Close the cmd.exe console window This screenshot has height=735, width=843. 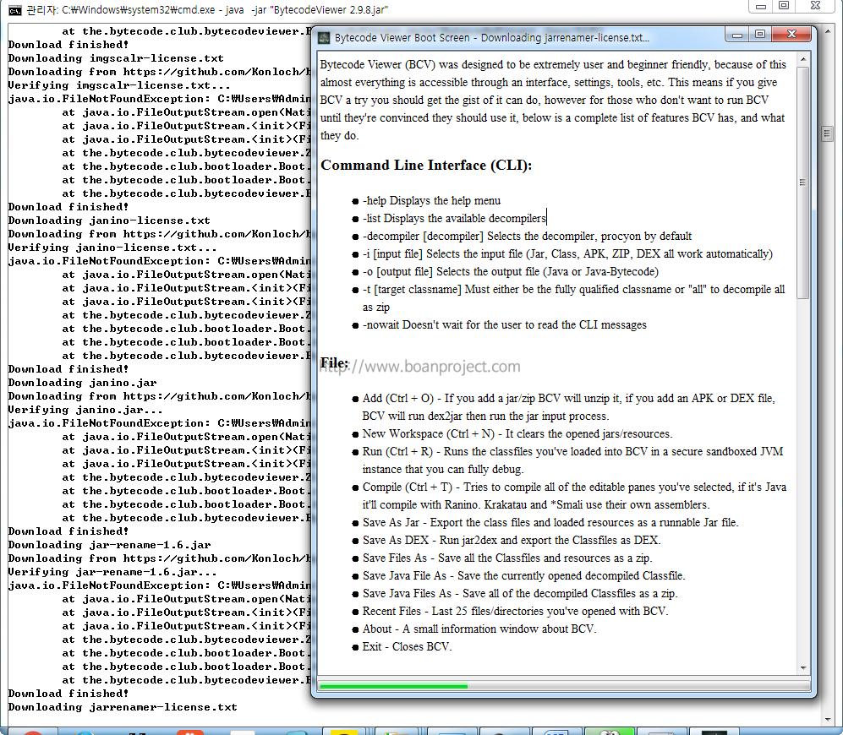click(816, 7)
